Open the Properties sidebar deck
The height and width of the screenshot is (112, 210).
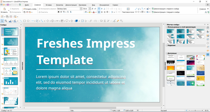pos(208,28)
